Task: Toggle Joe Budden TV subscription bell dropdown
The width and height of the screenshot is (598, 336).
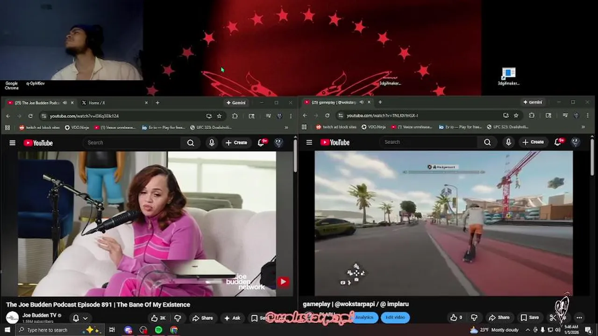Action: coord(79,318)
